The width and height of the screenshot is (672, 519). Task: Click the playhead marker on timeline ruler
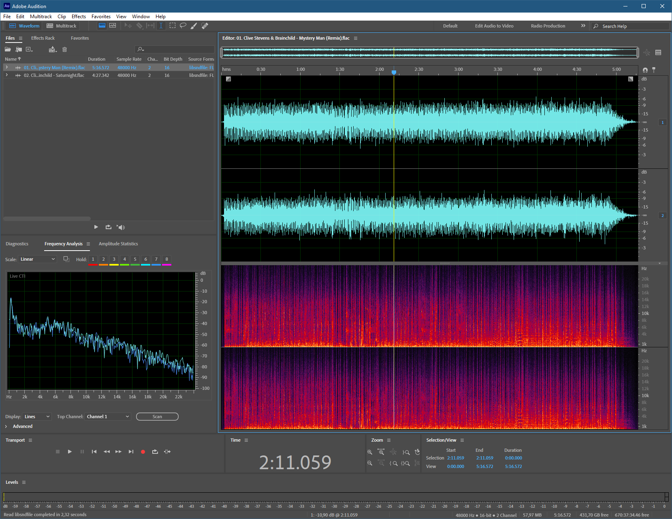[x=394, y=72]
